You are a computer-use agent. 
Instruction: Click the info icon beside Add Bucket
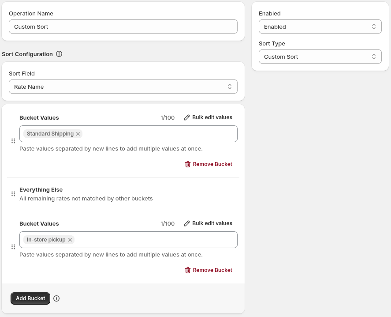tap(56, 298)
